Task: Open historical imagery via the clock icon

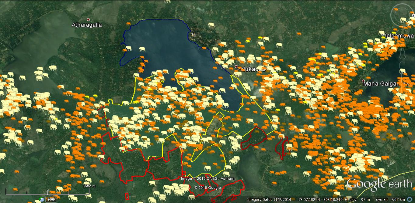Action: 41,200
